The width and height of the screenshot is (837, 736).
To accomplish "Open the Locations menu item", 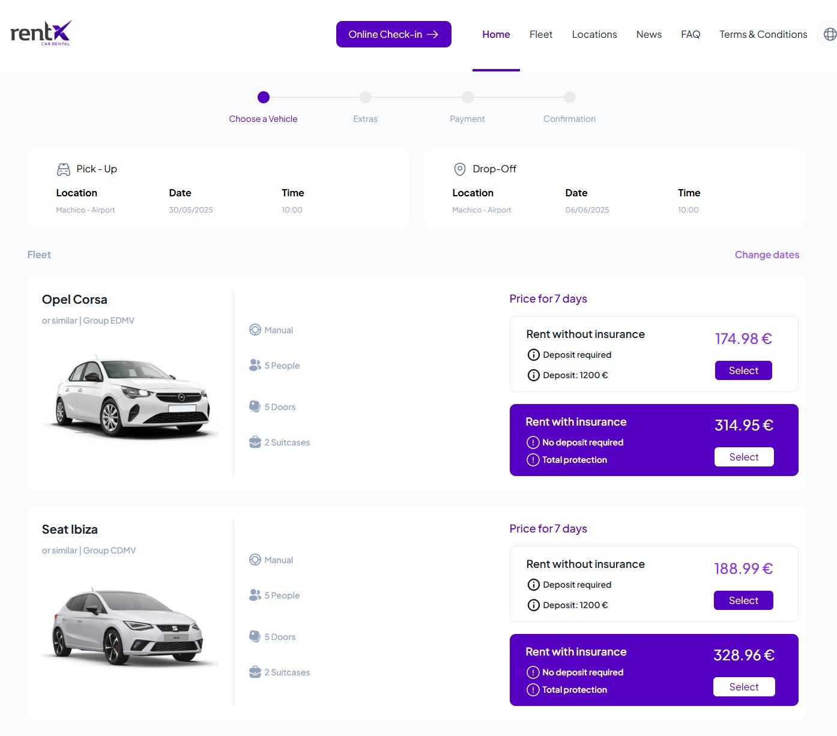I will [x=594, y=34].
